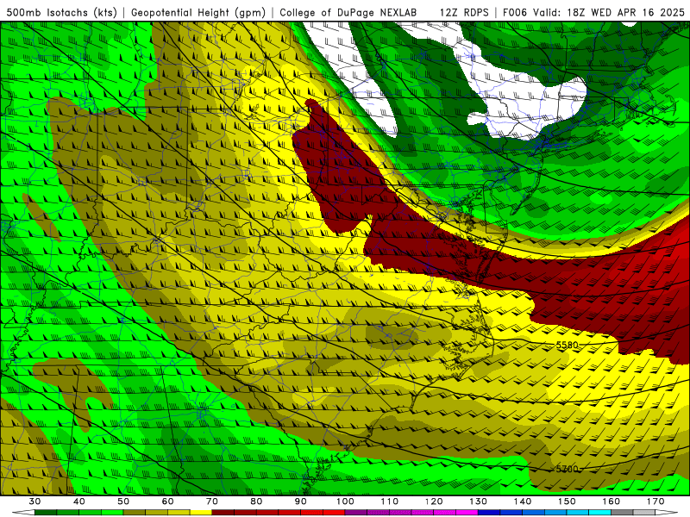Click the 140 value on the color scale
Image resolution: width=690 pixels, height=517 pixels.
coord(523,501)
